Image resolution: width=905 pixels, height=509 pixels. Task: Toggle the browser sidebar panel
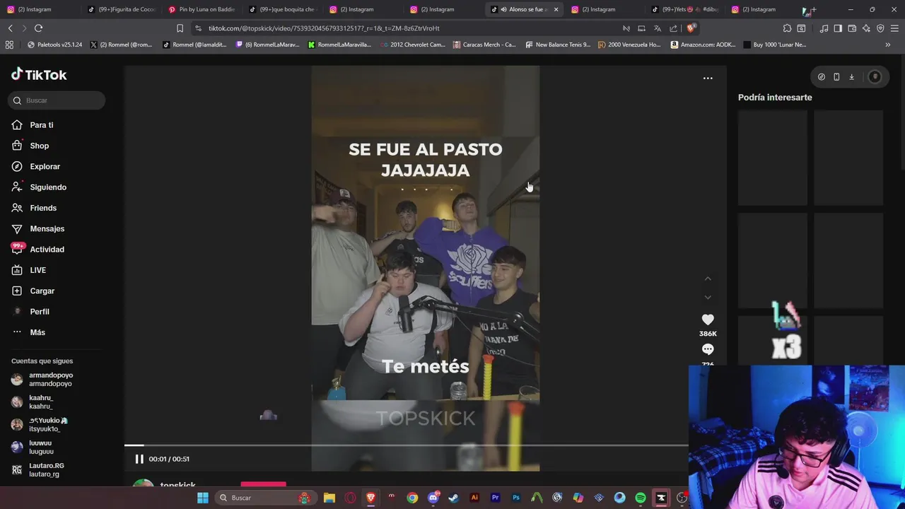point(838,28)
